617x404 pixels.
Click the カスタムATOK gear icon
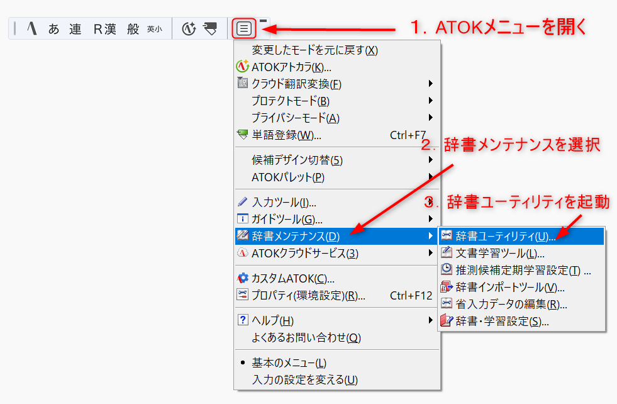tap(242, 278)
